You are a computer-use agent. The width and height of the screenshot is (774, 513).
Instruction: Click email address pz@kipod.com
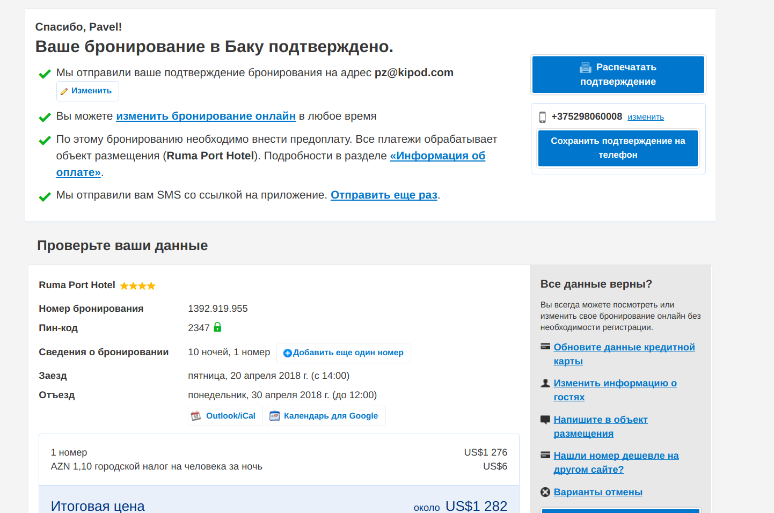pyautogui.click(x=414, y=72)
